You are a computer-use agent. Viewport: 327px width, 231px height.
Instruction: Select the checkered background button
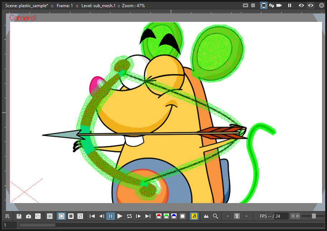click(80, 216)
